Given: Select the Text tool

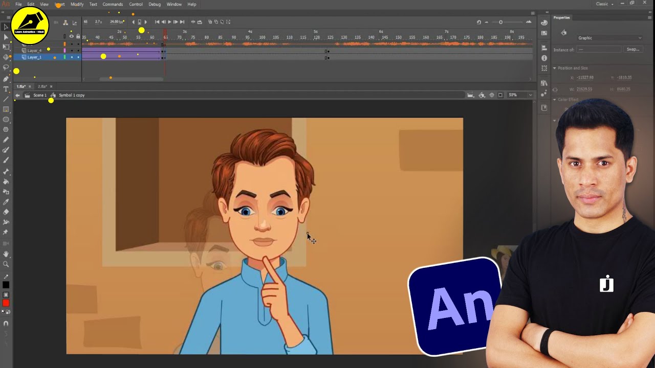Looking at the screenshot, I should (x=6, y=89).
